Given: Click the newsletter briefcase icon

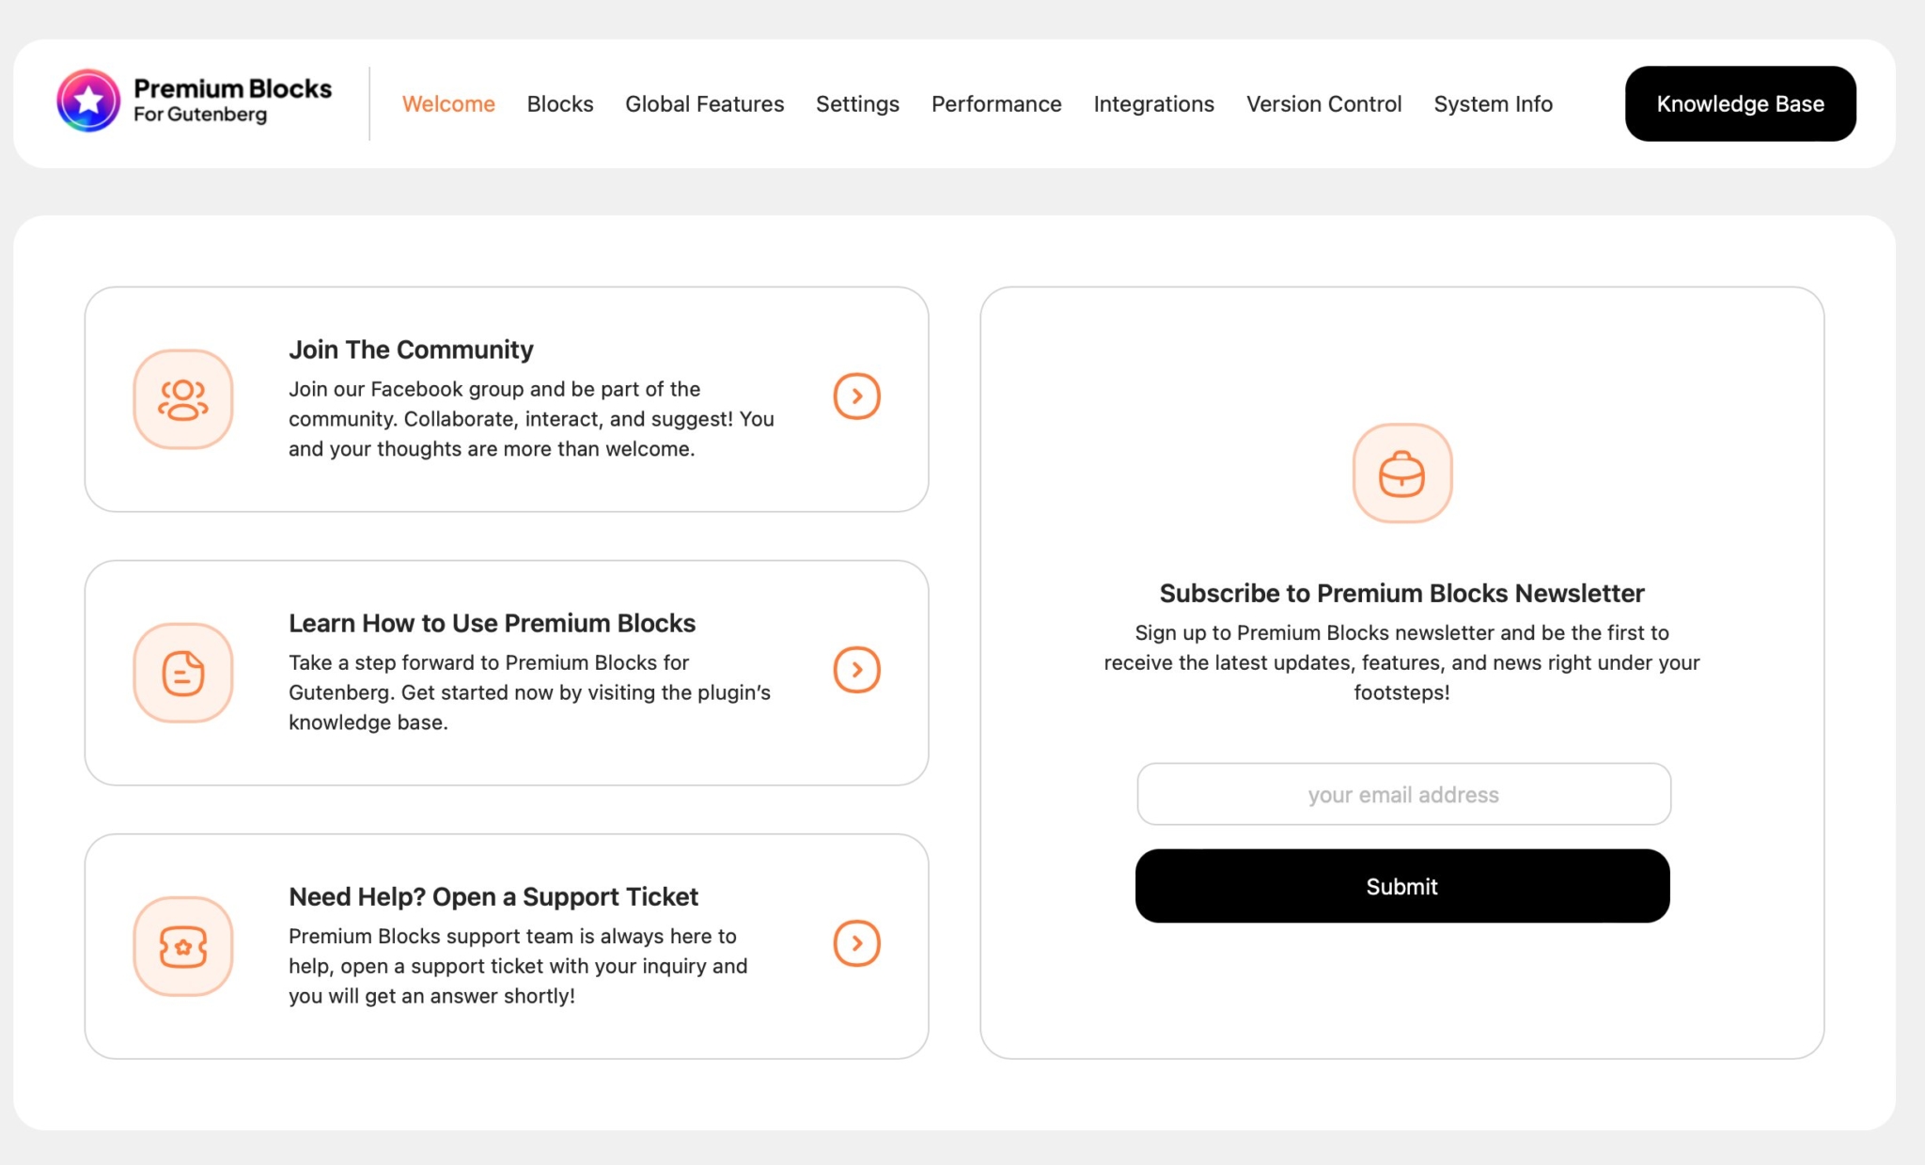Looking at the screenshot, I should point(1402,474).
